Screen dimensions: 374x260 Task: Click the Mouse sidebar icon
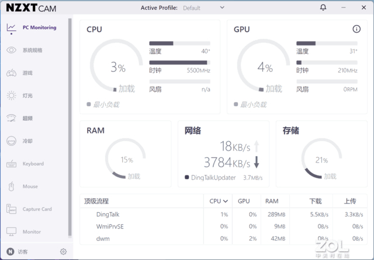click(x=12, y=187)
